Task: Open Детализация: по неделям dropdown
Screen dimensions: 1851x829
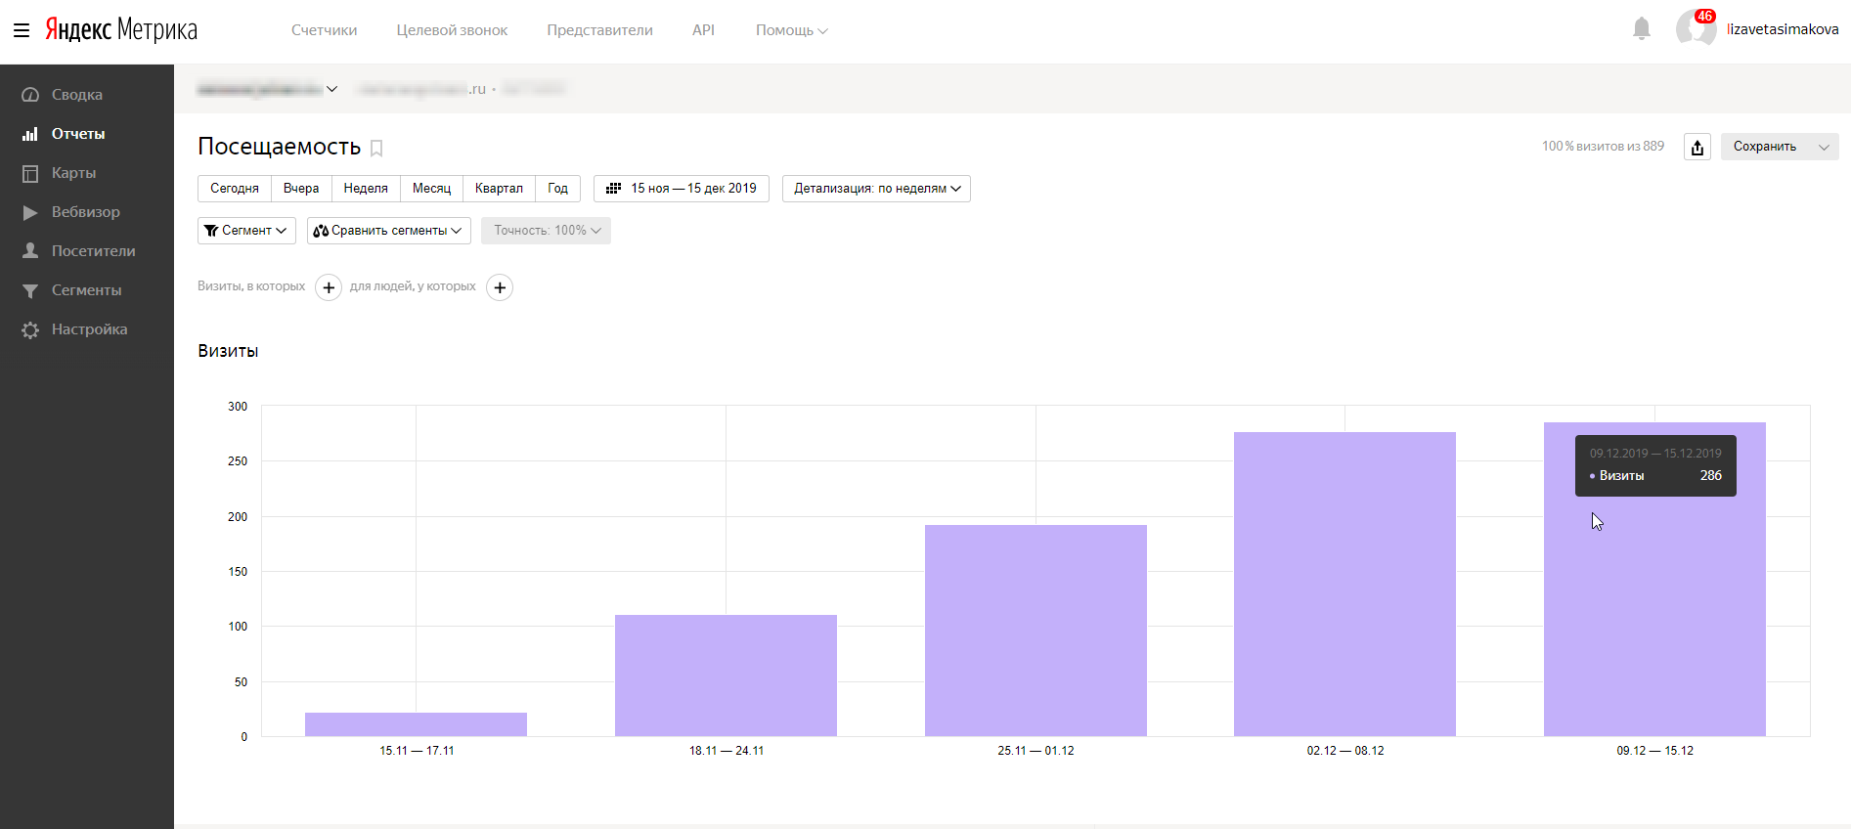Action: pos(876,189)
